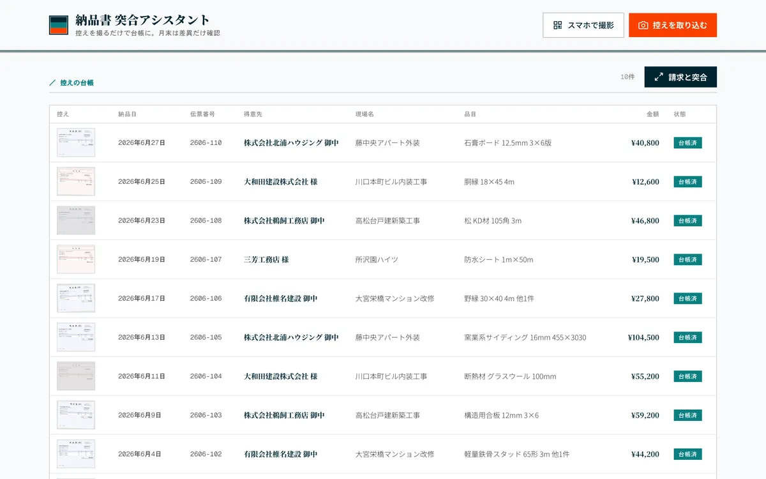Viewport: 766px width, 479px height.
Task: Click the 控えの台帳 section heading
Action: [77, 82]
